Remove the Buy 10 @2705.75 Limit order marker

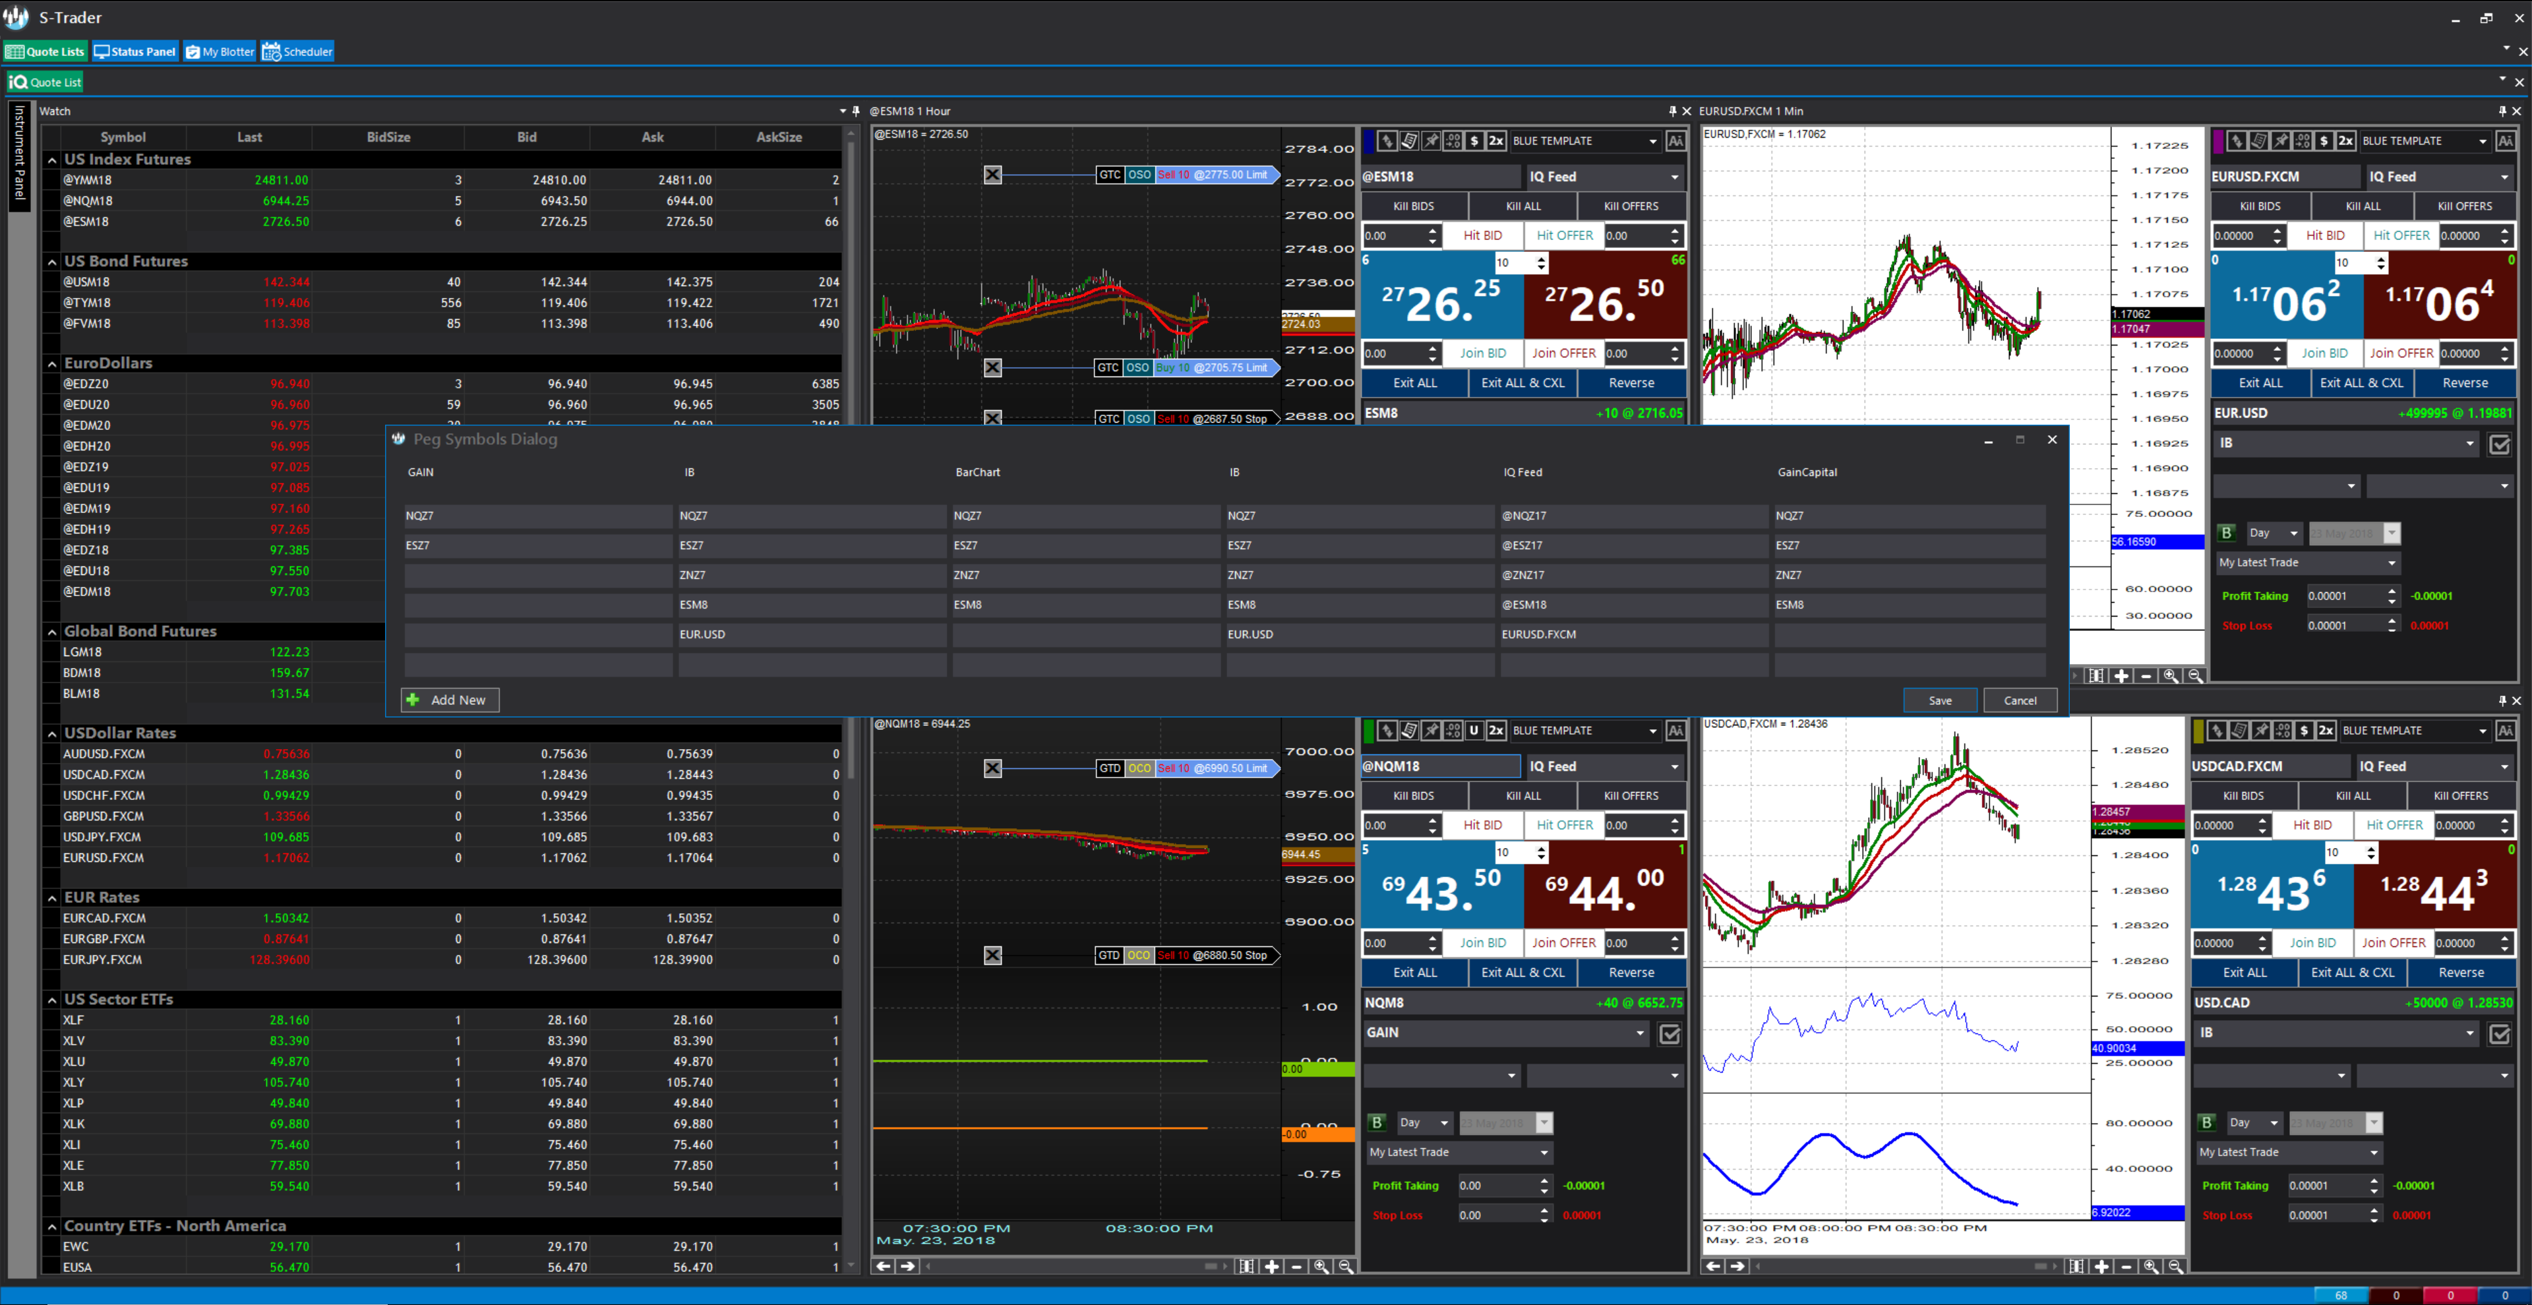[x=993, y=367]
